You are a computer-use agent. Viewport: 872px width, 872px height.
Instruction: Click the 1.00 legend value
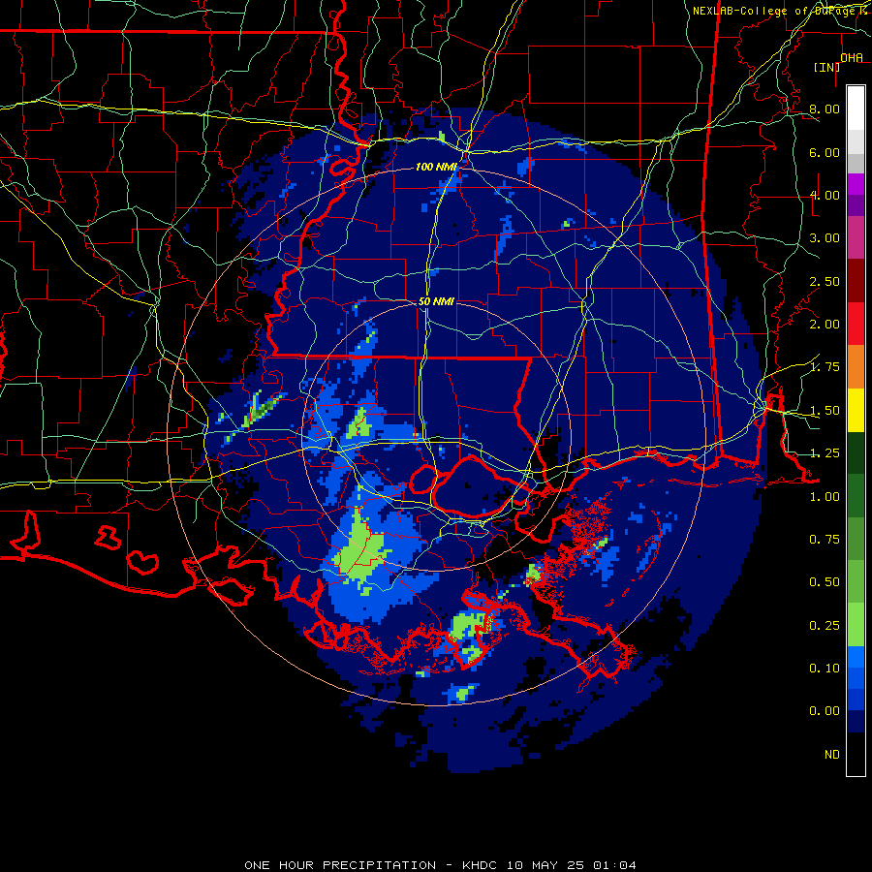[825, 497]
